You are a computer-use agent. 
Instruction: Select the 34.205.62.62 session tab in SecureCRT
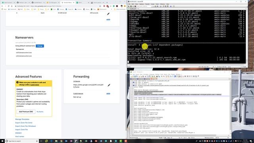133,9
